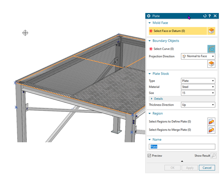The height and width of the screenshot is (176, 220).
Task: Click the gear icon in the Plate dialog title
Action: tap(149, 16)
